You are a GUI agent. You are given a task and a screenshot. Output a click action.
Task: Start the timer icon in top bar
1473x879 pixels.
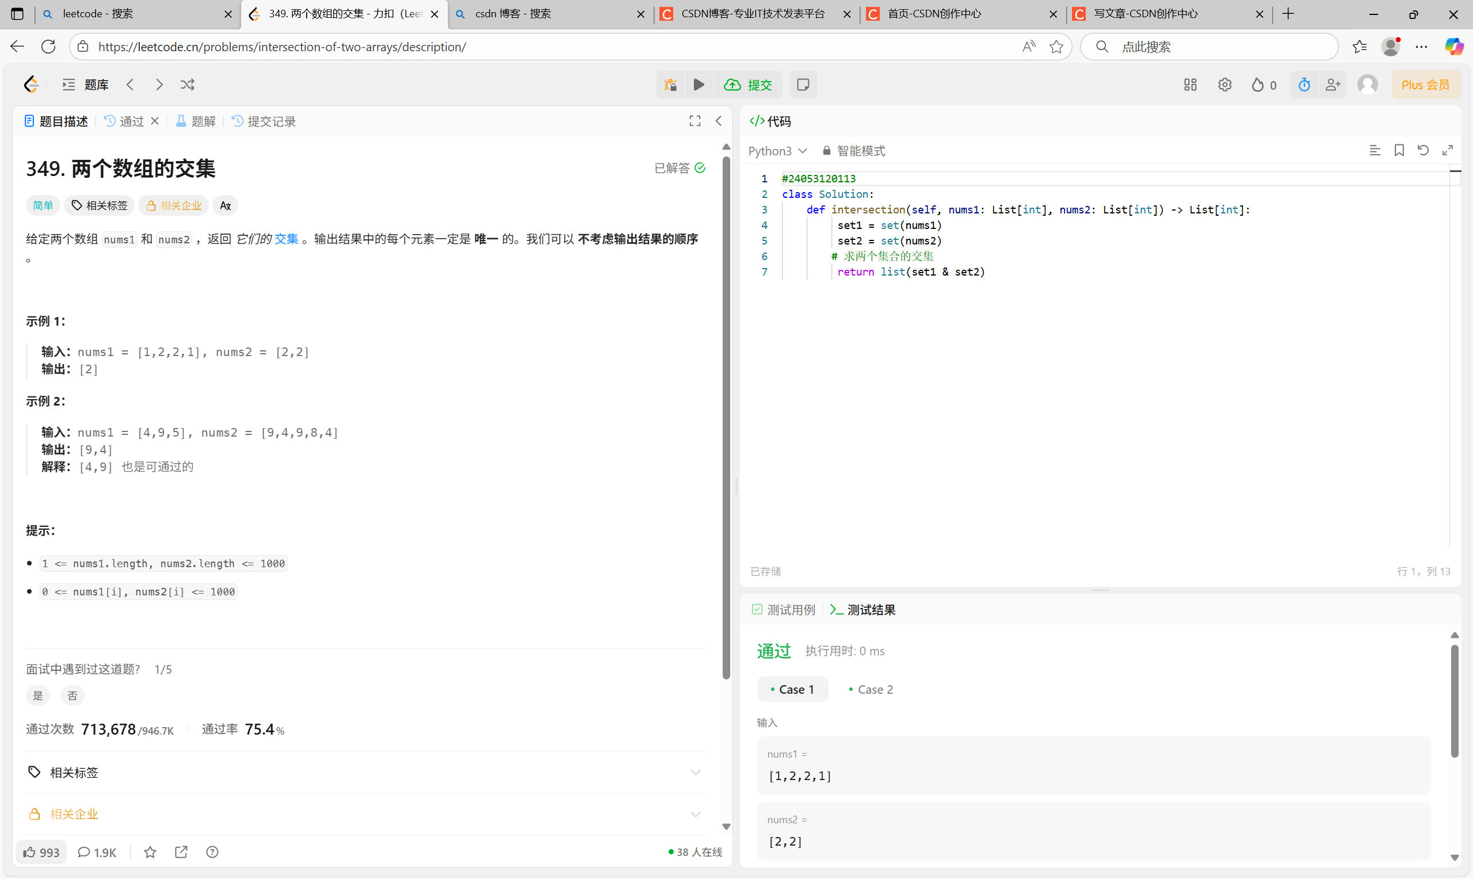point(1304,85)
